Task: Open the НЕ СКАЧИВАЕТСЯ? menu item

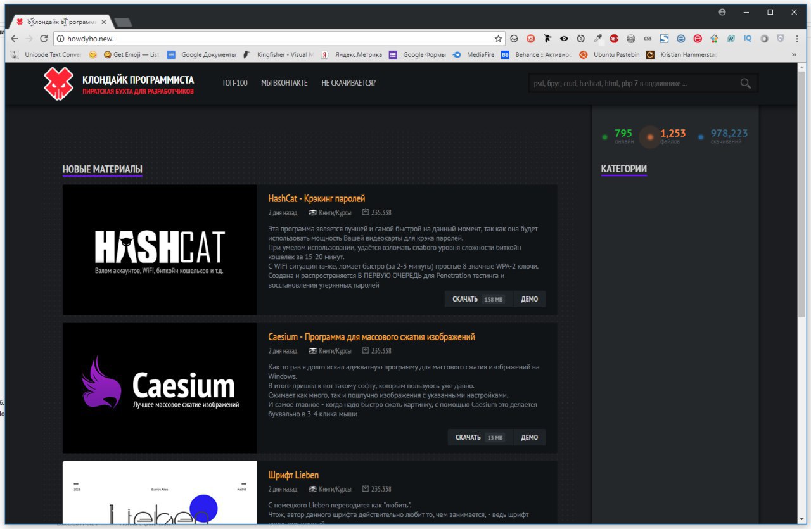Action: pyautogui.click(x=348, y=83)
